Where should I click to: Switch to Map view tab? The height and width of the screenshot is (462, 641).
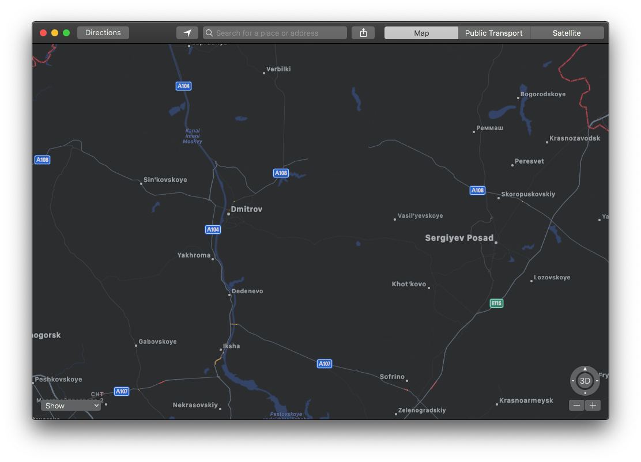pyautogui.click(x=421, y=33)
